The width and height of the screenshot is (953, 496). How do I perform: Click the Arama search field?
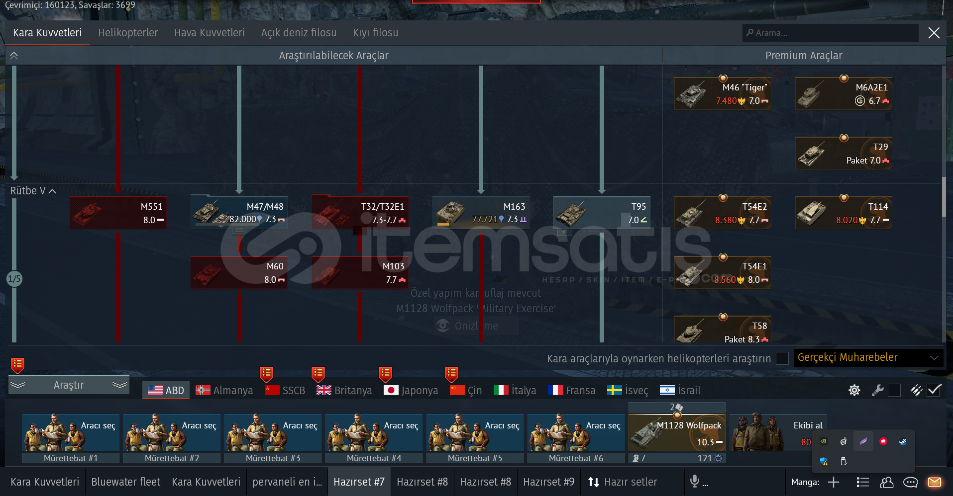point(831,33)
